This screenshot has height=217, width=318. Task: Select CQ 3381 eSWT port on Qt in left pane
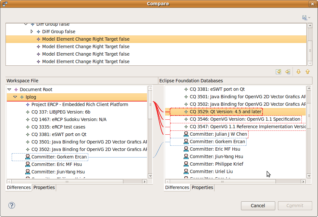point(59,134)
